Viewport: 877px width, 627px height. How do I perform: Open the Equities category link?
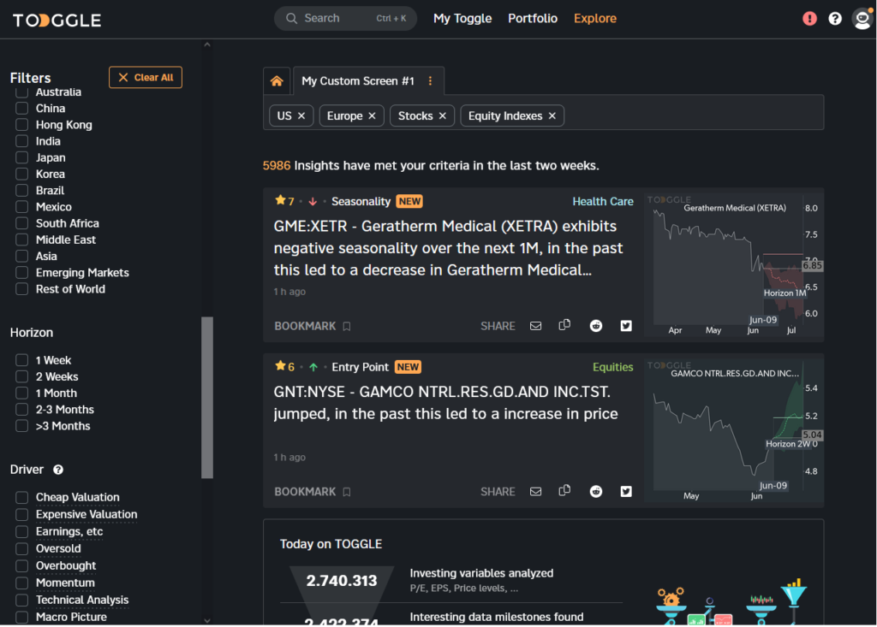click(613, 367)
